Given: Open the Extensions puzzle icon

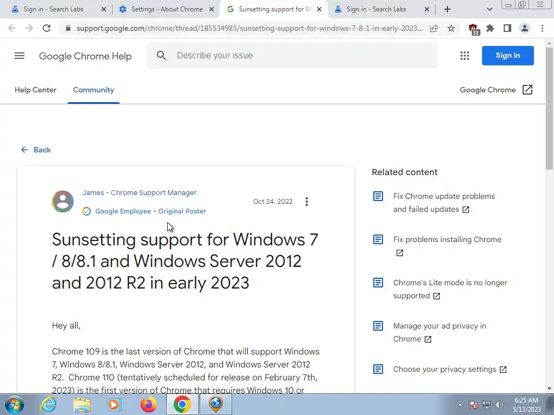Looking at the screenshot, I should tap(490, 28).
